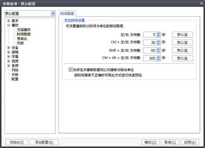The height and width of the screenshot is (148, 205).
Task: Expand the 视频 tree node
Action: (x=9, y=61)
